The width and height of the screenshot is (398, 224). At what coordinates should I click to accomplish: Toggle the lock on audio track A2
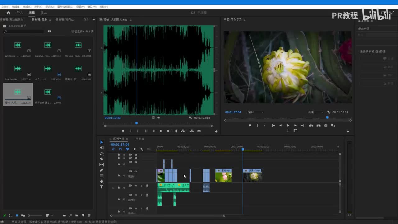click(118, 199)
